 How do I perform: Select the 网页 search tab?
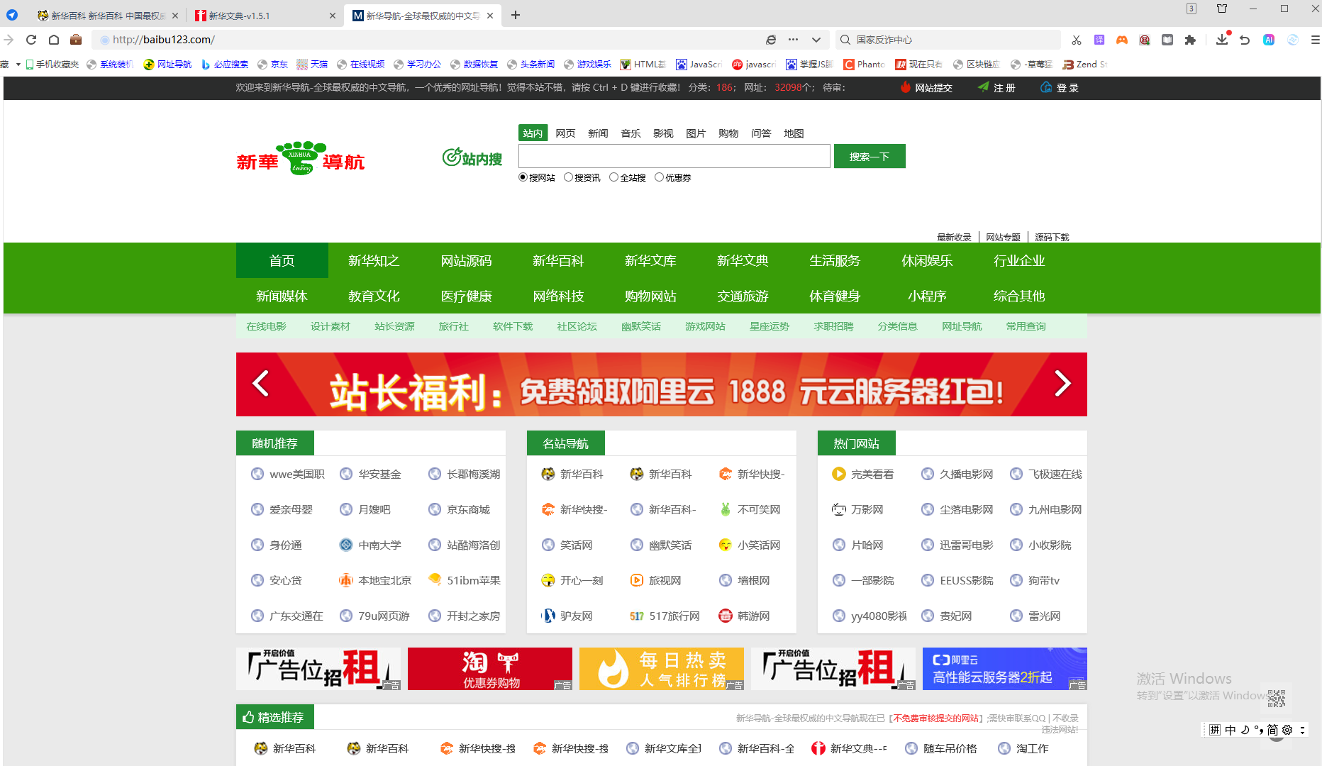pos(565,133)
